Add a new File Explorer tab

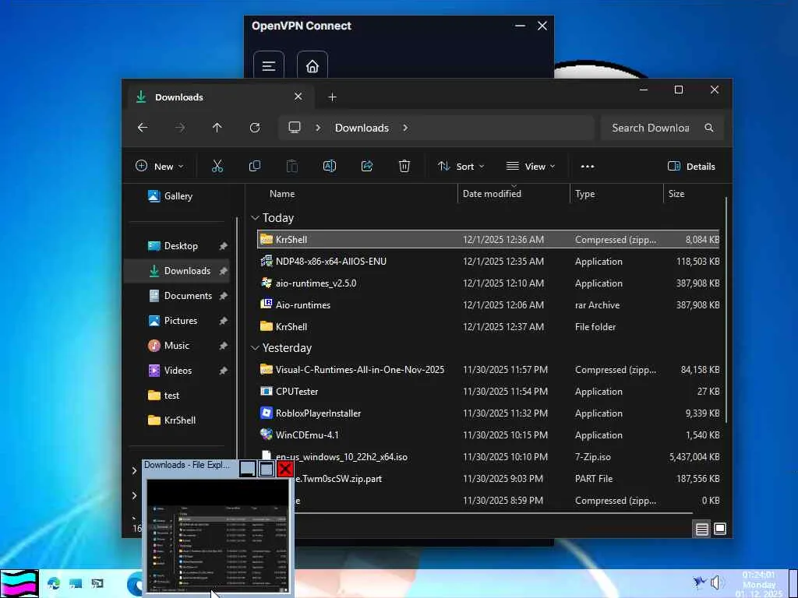[x=332, y=97]
